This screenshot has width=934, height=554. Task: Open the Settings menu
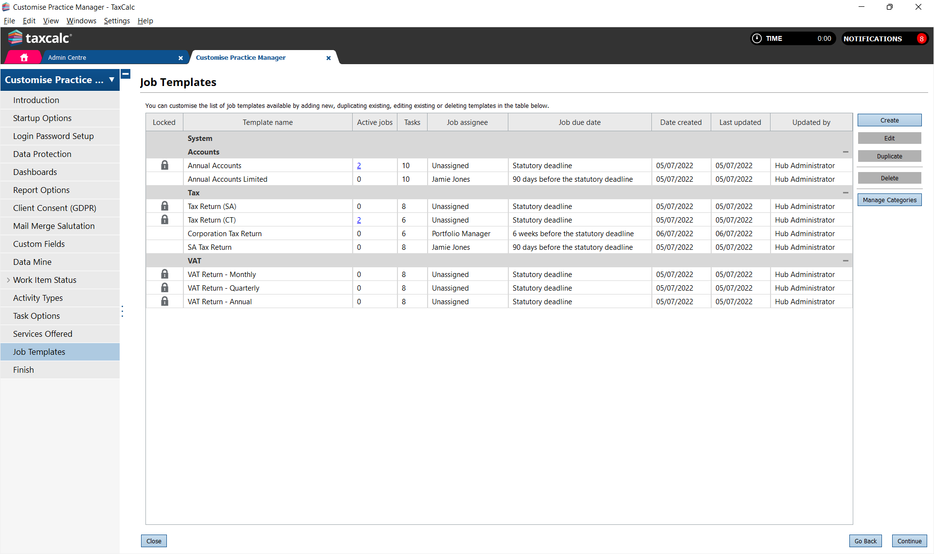point(117,21)
